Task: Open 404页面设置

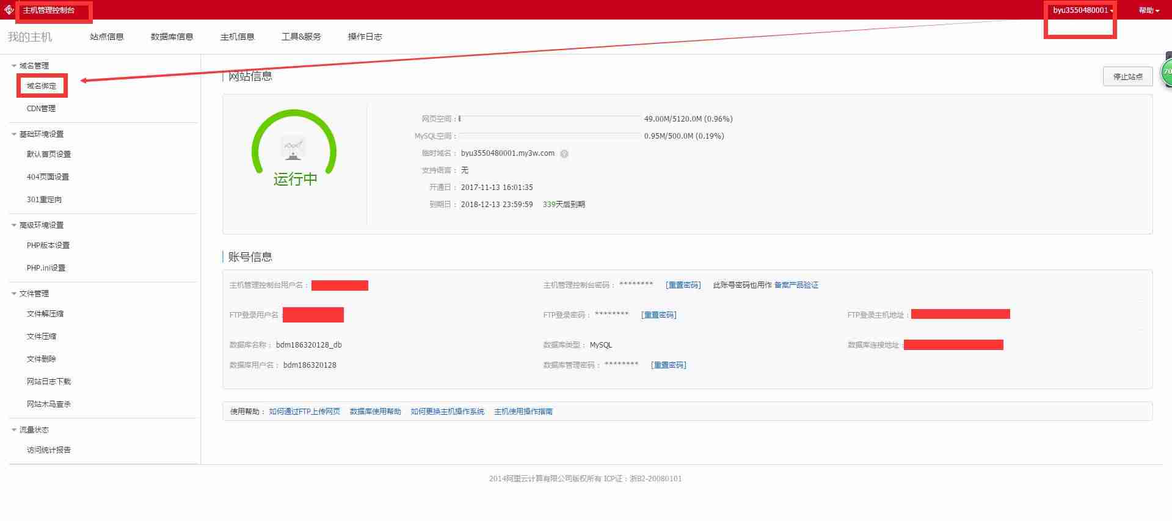Action: pyautogui.click(x=48, y=177)
